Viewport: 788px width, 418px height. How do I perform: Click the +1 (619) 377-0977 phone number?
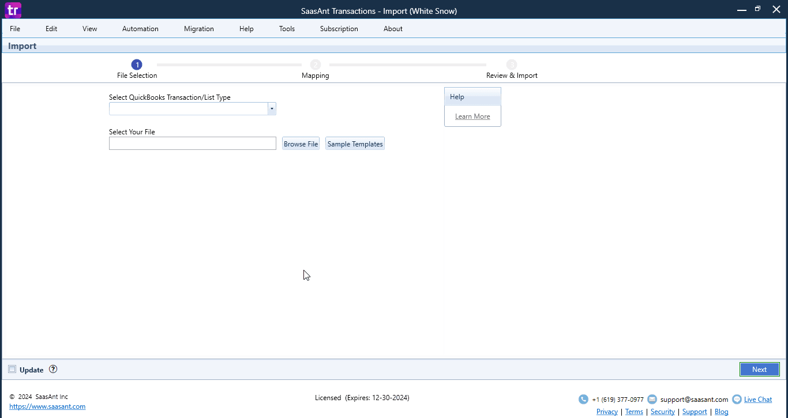pos(618,399)
